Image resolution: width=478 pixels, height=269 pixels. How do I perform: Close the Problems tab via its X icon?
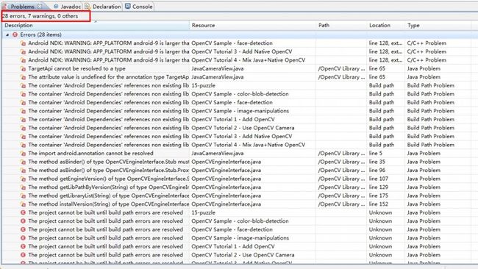tap(40, 6)
